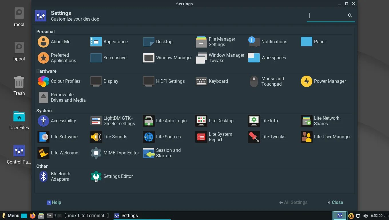Open File Manager Settings
Image resolution: width=389 pixels, height=220 pixels.
215,42
